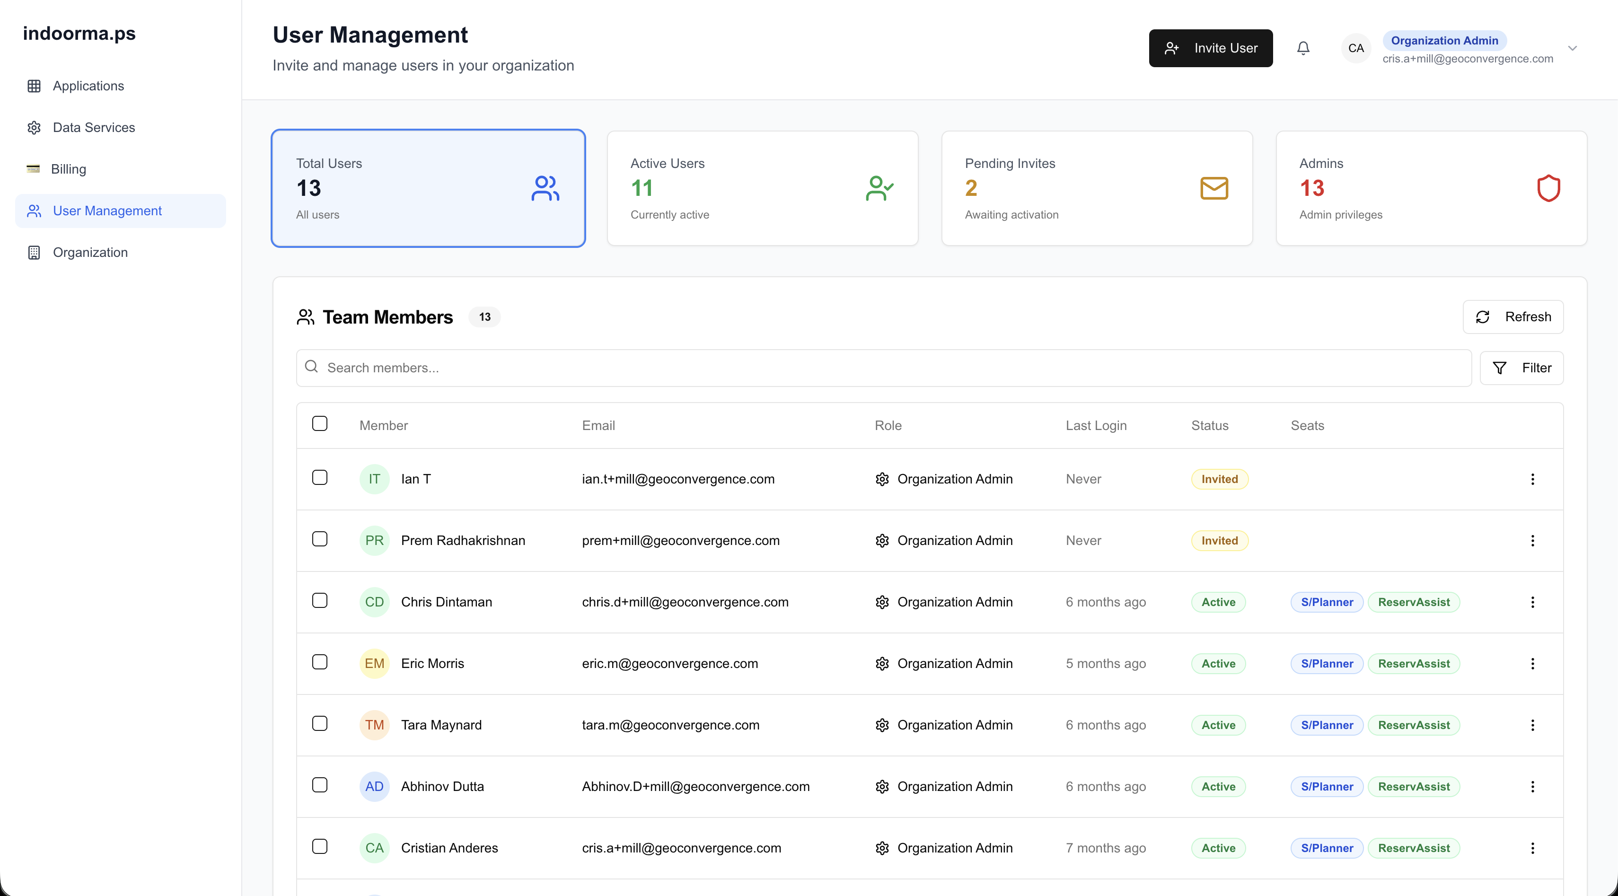Click the AD avatar of Abhinov Dutta
This screenshot has width=1618, height=896.
[374, 787]
